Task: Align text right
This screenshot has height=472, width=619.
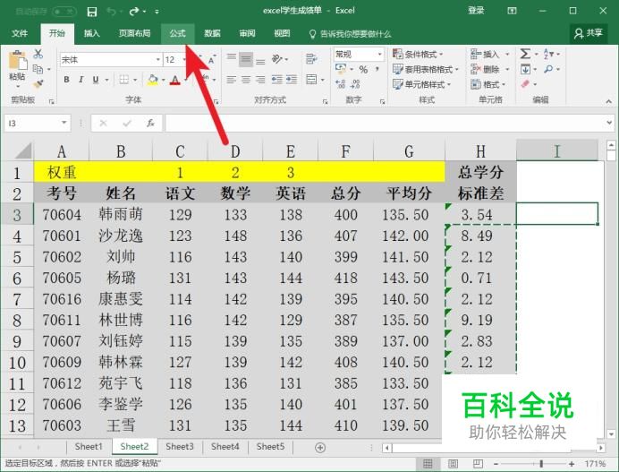Action: click(260, 80)
